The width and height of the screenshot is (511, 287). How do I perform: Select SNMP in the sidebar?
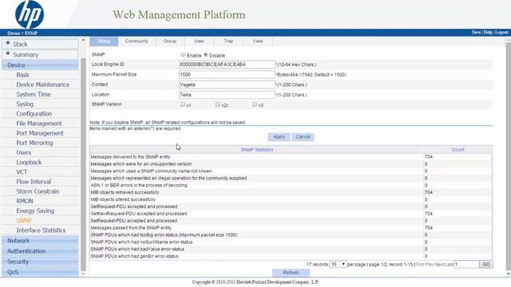(24, 221)
